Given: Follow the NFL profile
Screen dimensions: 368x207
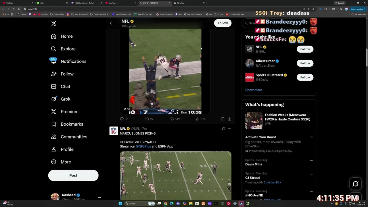Looking at the screenshot, I should tap(223, 23).
